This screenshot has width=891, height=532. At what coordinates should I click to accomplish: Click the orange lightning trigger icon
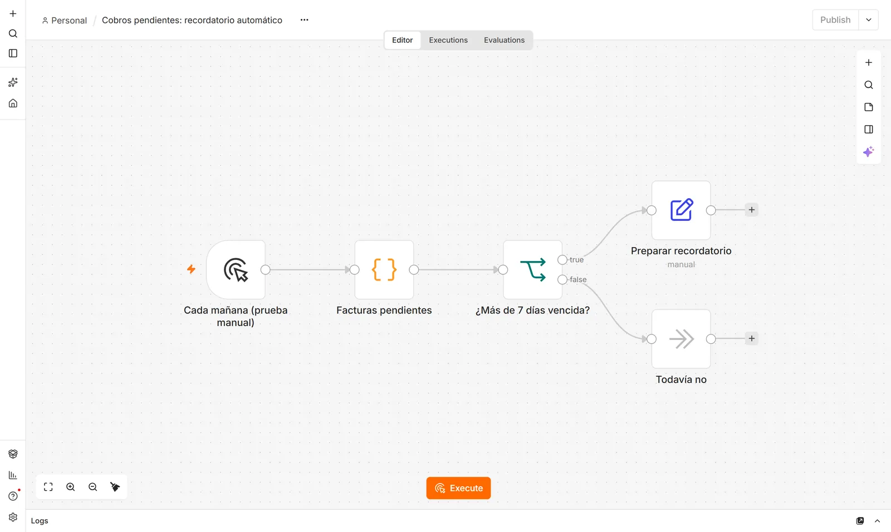tap(191, 269)
